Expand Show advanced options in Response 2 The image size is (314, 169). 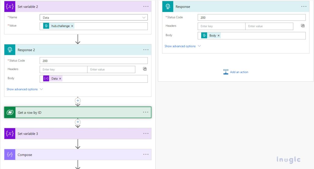[25, 89]
